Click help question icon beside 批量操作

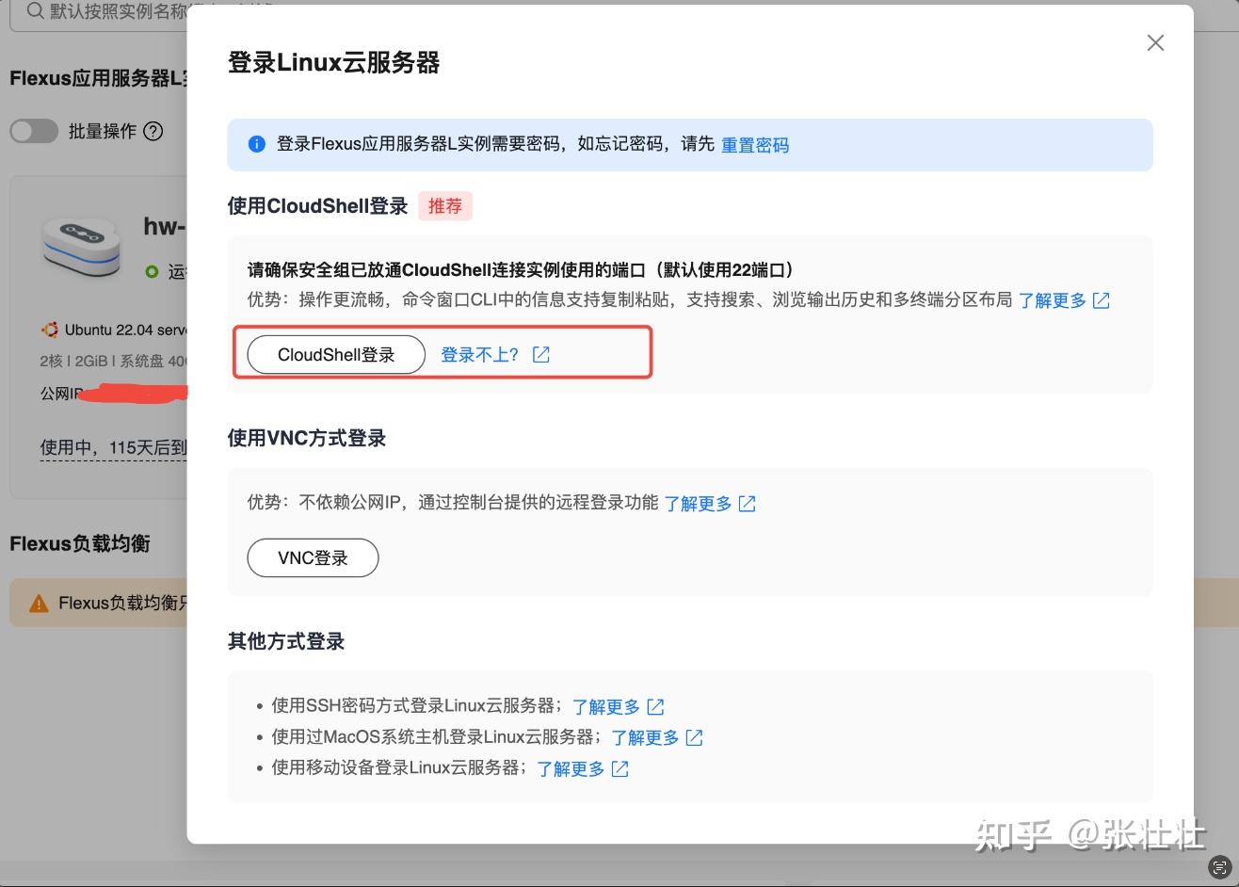[153, 131]
